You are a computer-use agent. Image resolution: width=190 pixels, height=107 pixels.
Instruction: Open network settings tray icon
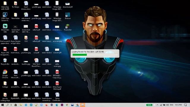coord(161,105)
